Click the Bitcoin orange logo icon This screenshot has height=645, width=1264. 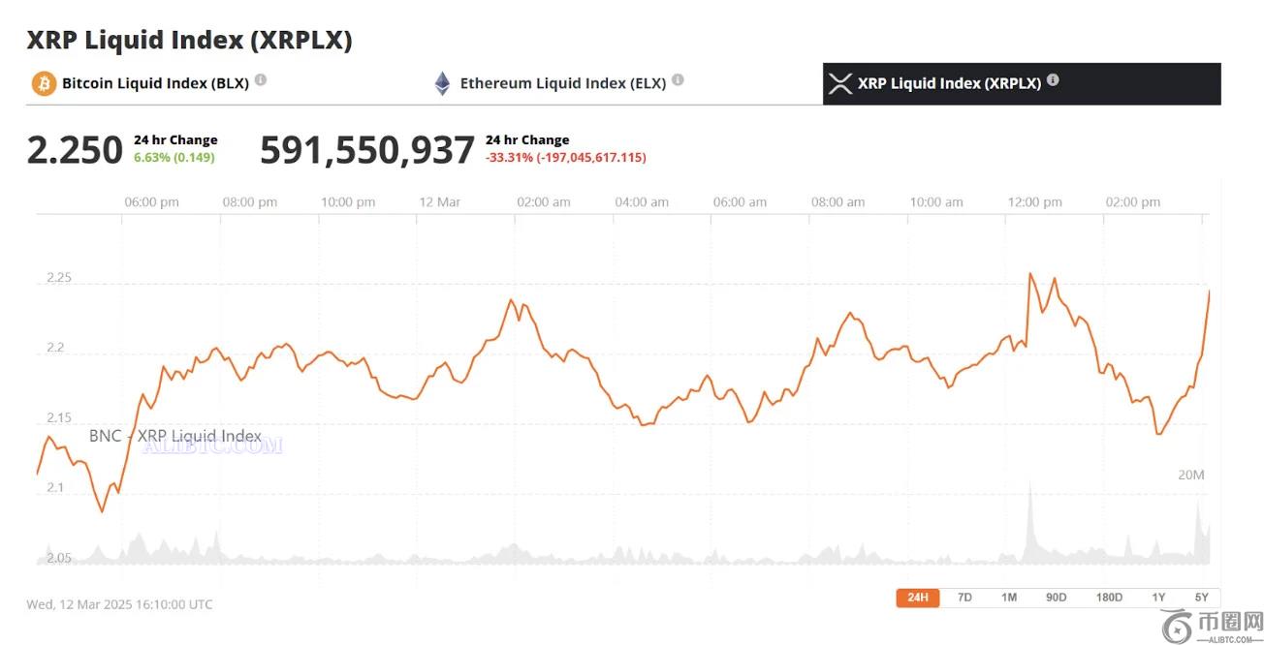point(44,83)
